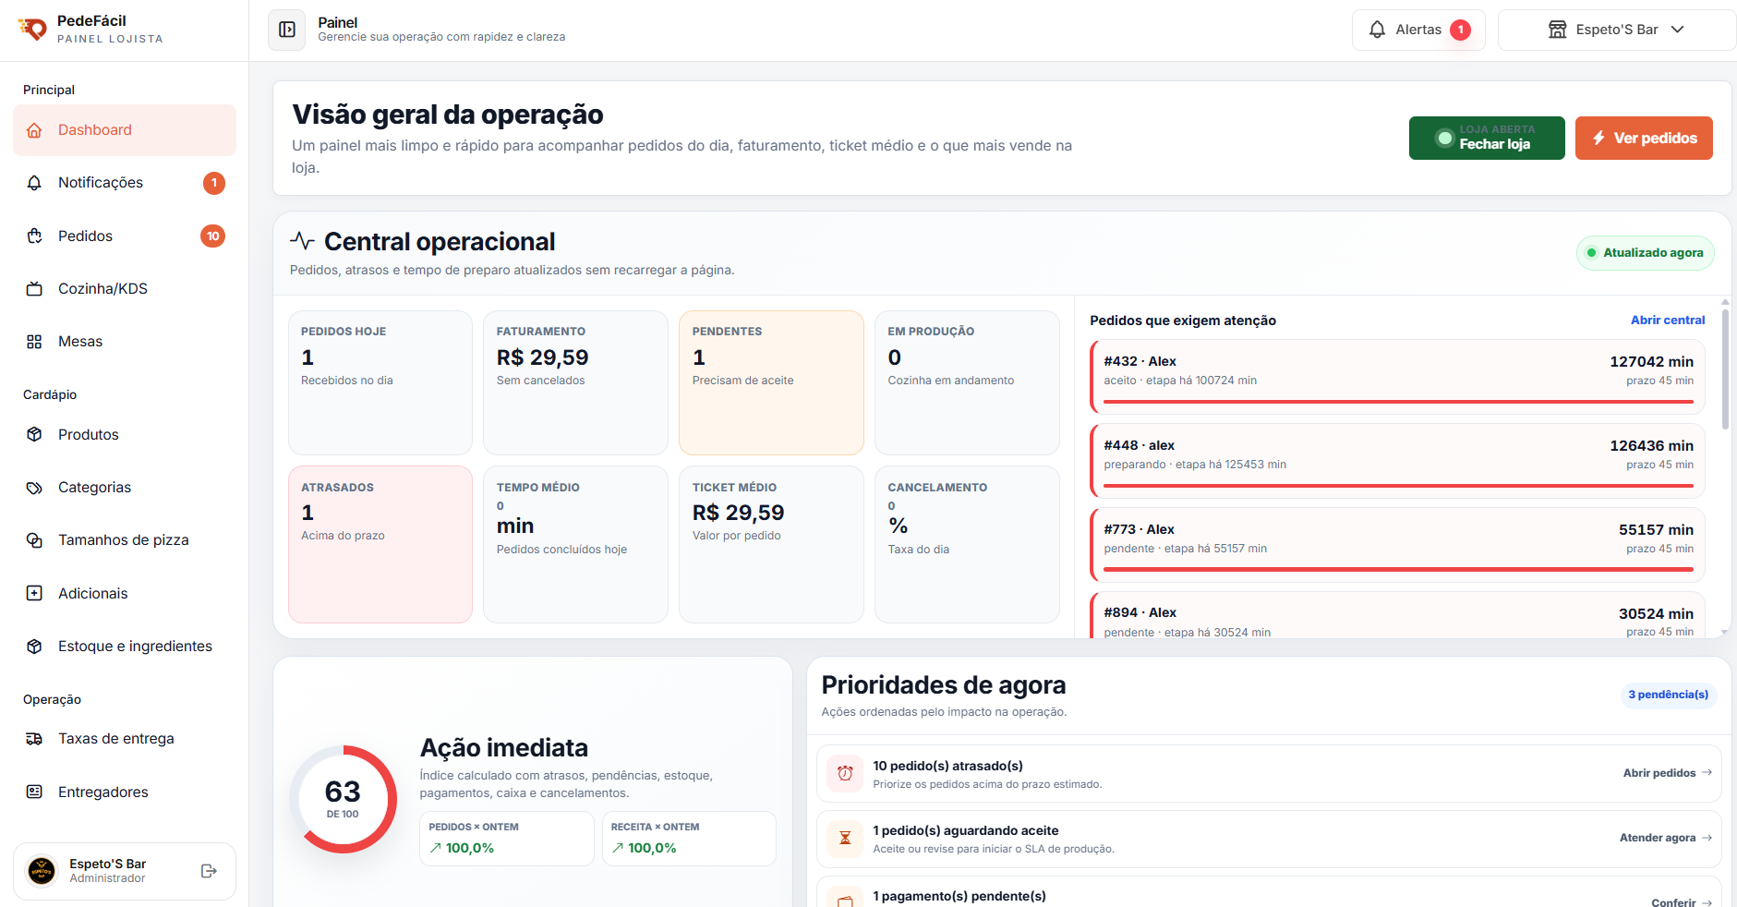This screenshot has width=1737, height=907.
Task: Open the Alertas button
Action: [1418, 30]
